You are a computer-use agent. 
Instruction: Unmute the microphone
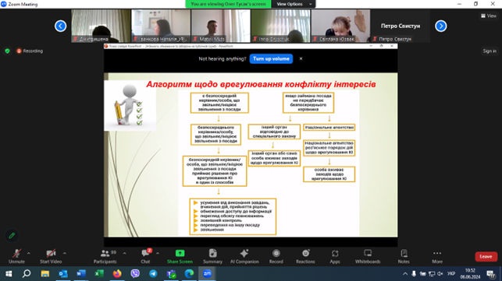[x=16, y=256]
